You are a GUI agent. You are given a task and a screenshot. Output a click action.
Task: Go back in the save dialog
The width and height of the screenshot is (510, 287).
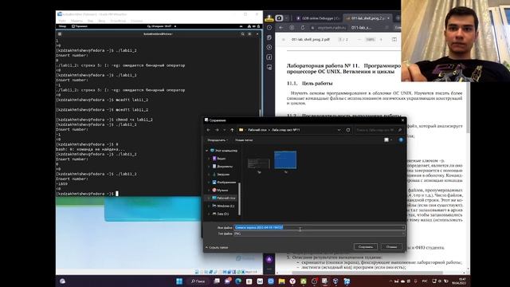coord(209,130)
